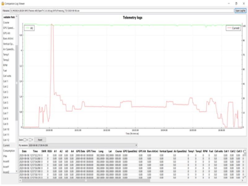
Task: Pick Temp1 in the available fields
Action: (6, 55)
